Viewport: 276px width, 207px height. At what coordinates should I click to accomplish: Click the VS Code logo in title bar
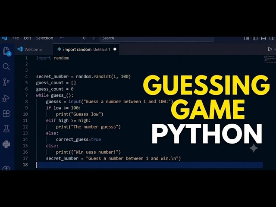[4, 38]
